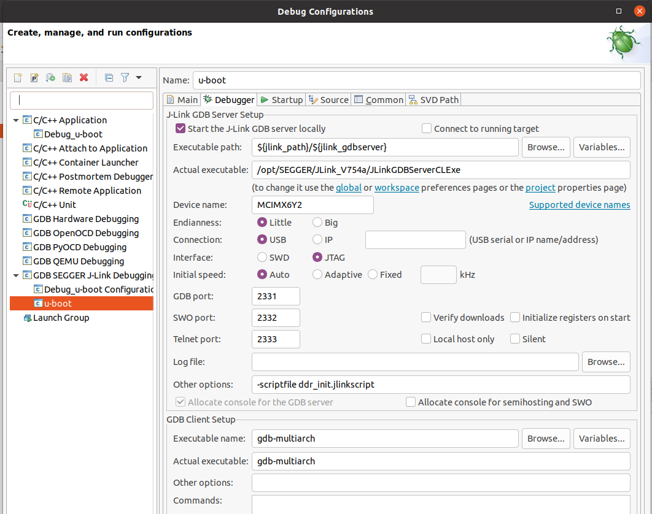Click Browse next to Log file
This screenshot has height=514, width=652.
605,362
